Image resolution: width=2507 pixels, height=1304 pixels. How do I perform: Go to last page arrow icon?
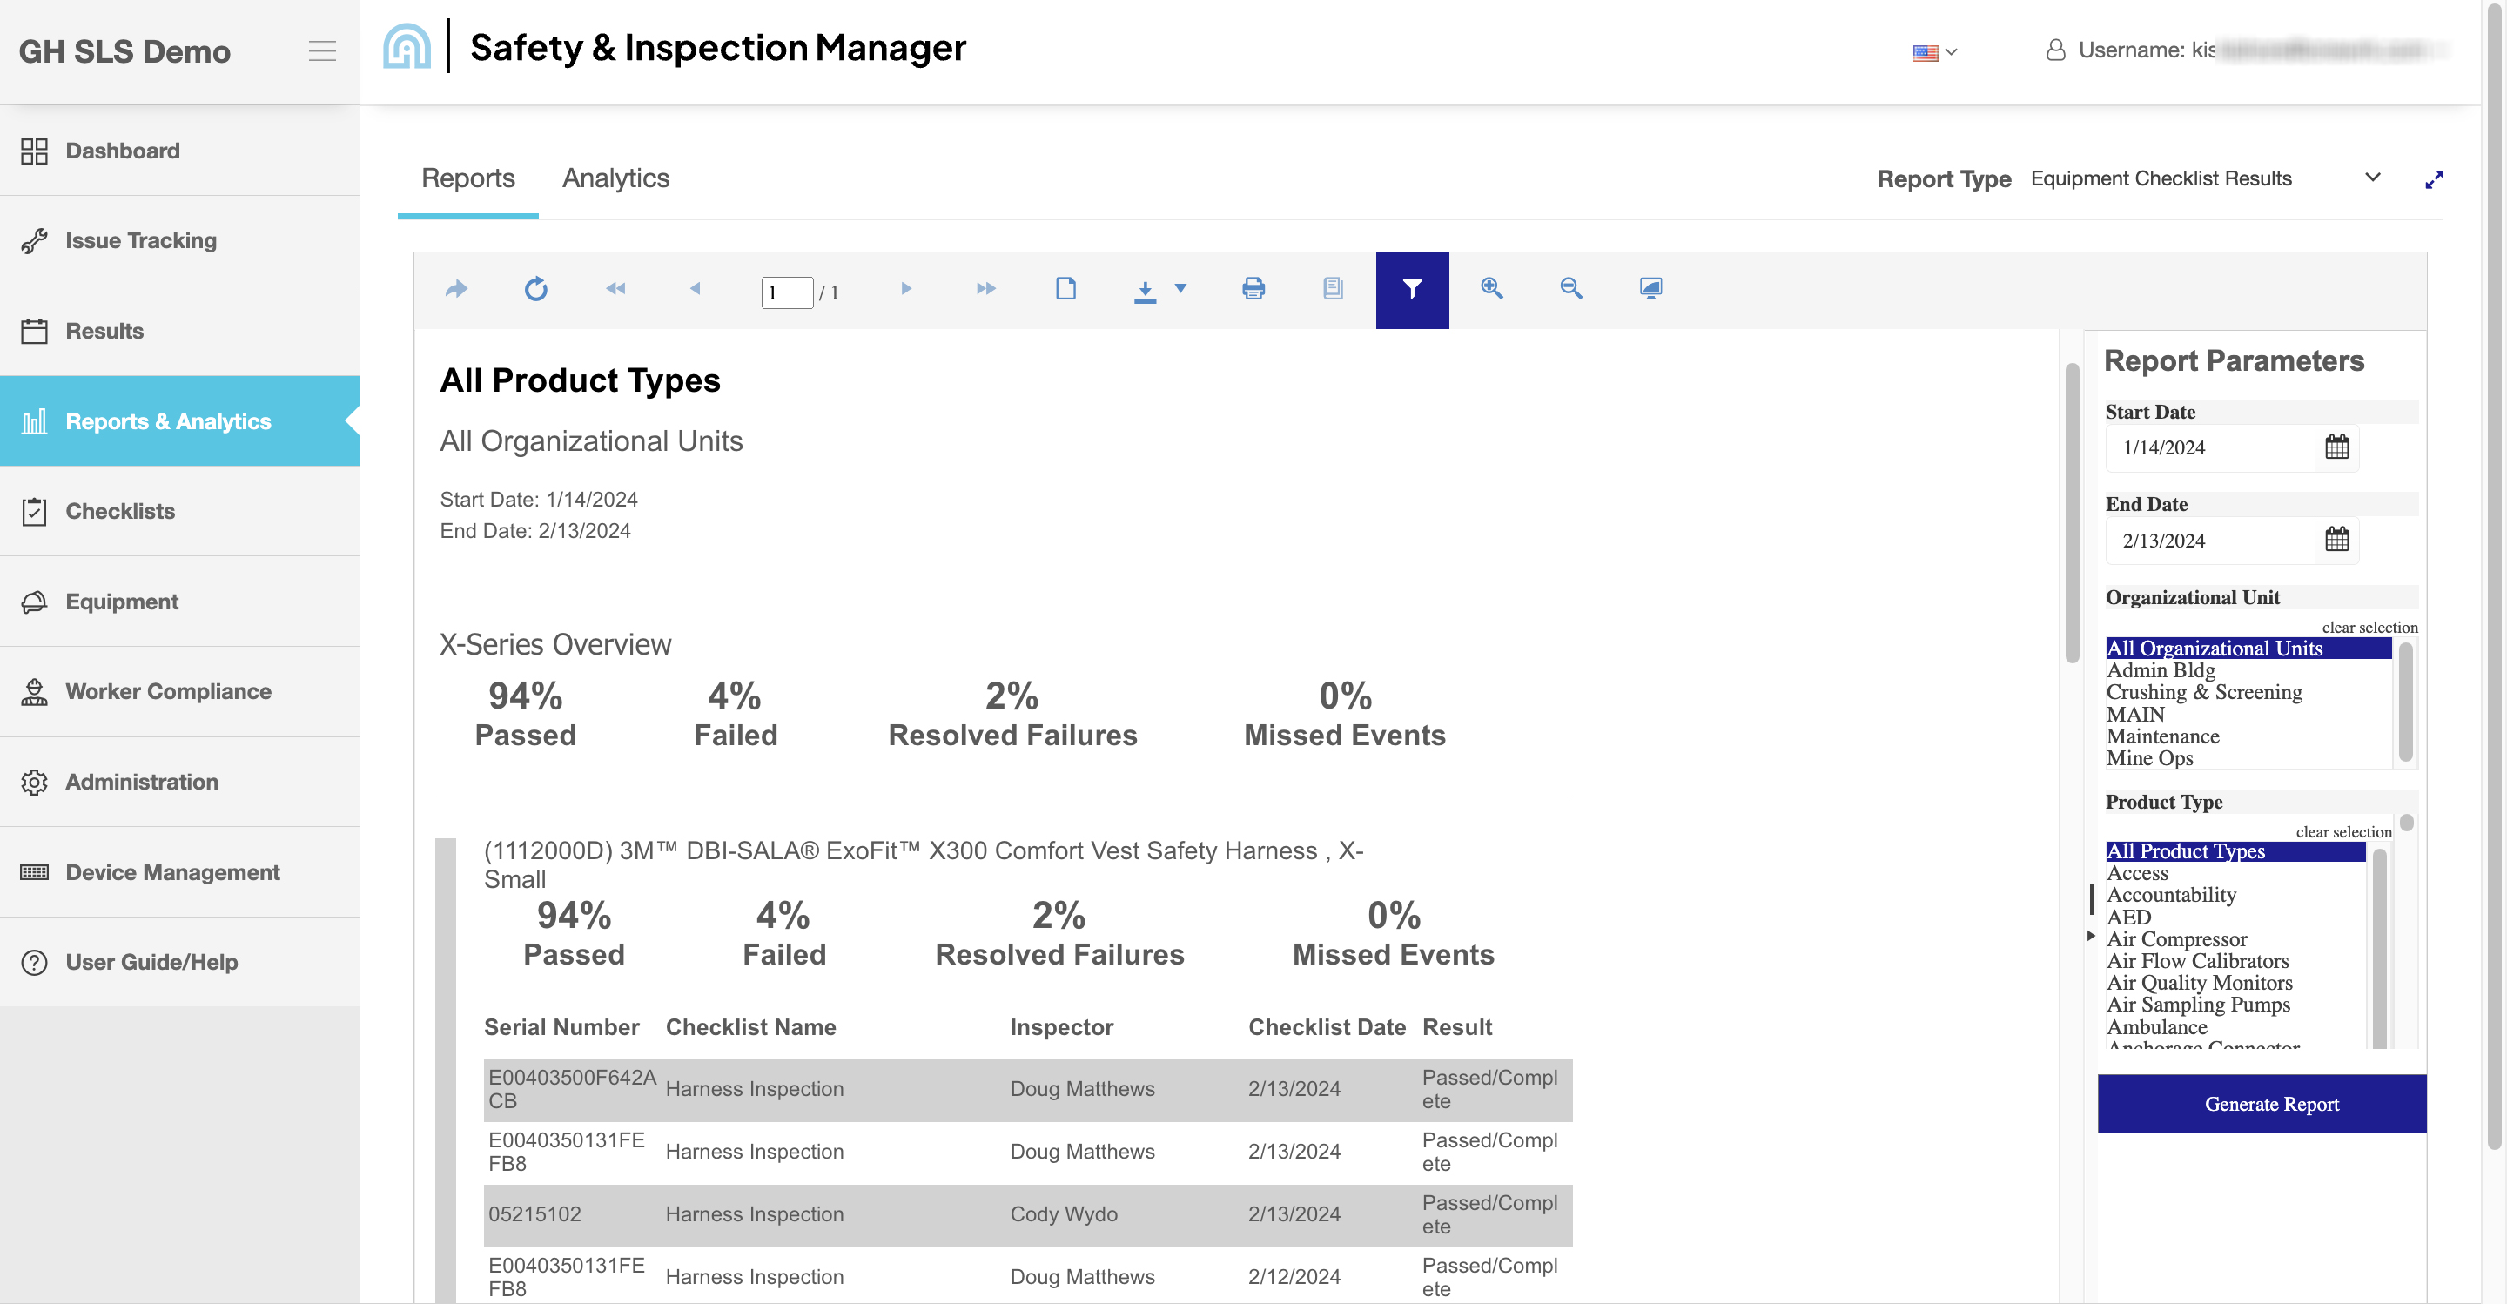(x=985, y=289)
